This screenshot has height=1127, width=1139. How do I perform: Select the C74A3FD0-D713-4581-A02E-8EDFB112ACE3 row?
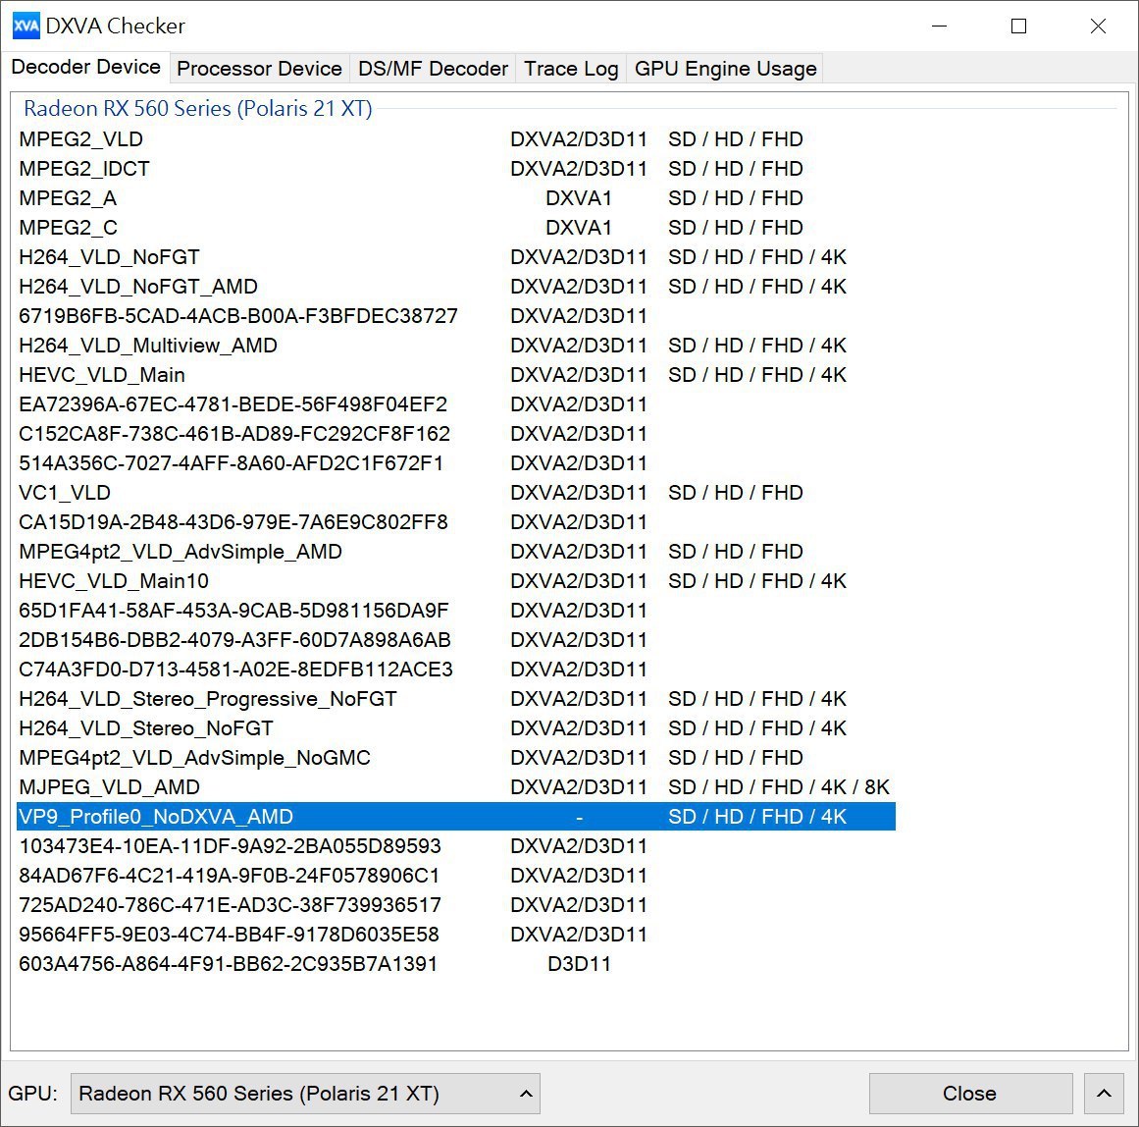pos(456,669)
